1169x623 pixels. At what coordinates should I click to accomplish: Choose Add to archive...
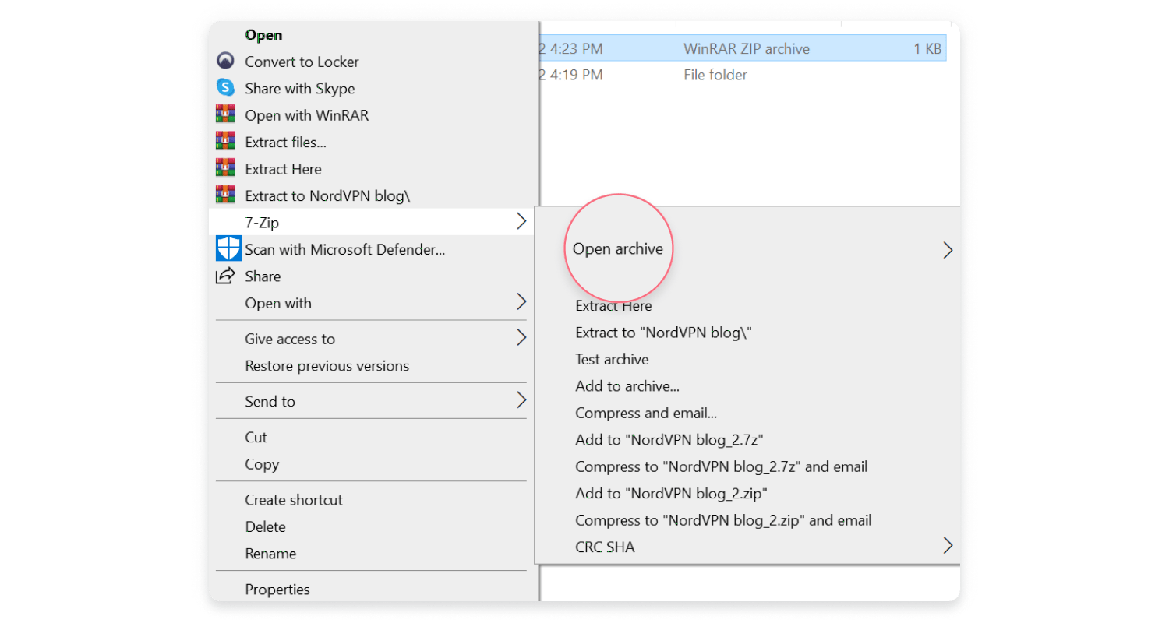pos(627,386)
